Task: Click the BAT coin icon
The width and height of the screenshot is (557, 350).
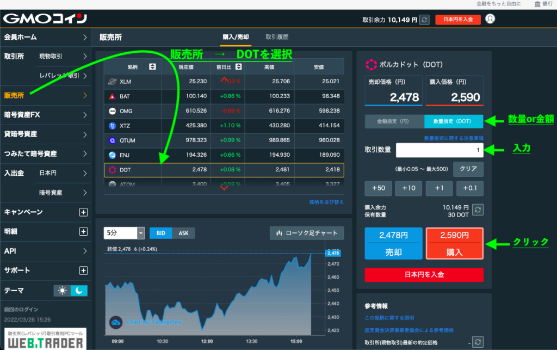Action: click(x=112, y=96)
